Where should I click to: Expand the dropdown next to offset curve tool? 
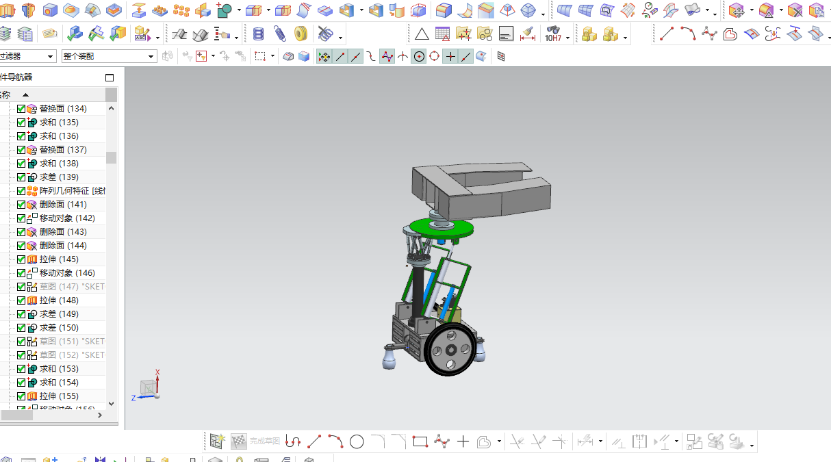tap(499, 442)
